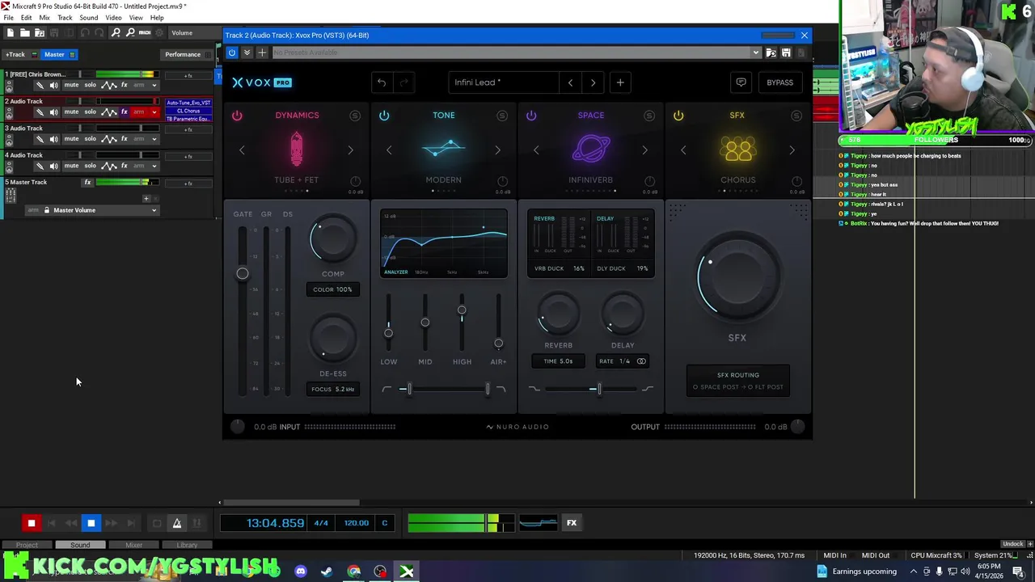Image resolution: width=1035 pixels, height=582 pixels.
Task: Solo the Dynamics module
Action: (355, 116)
